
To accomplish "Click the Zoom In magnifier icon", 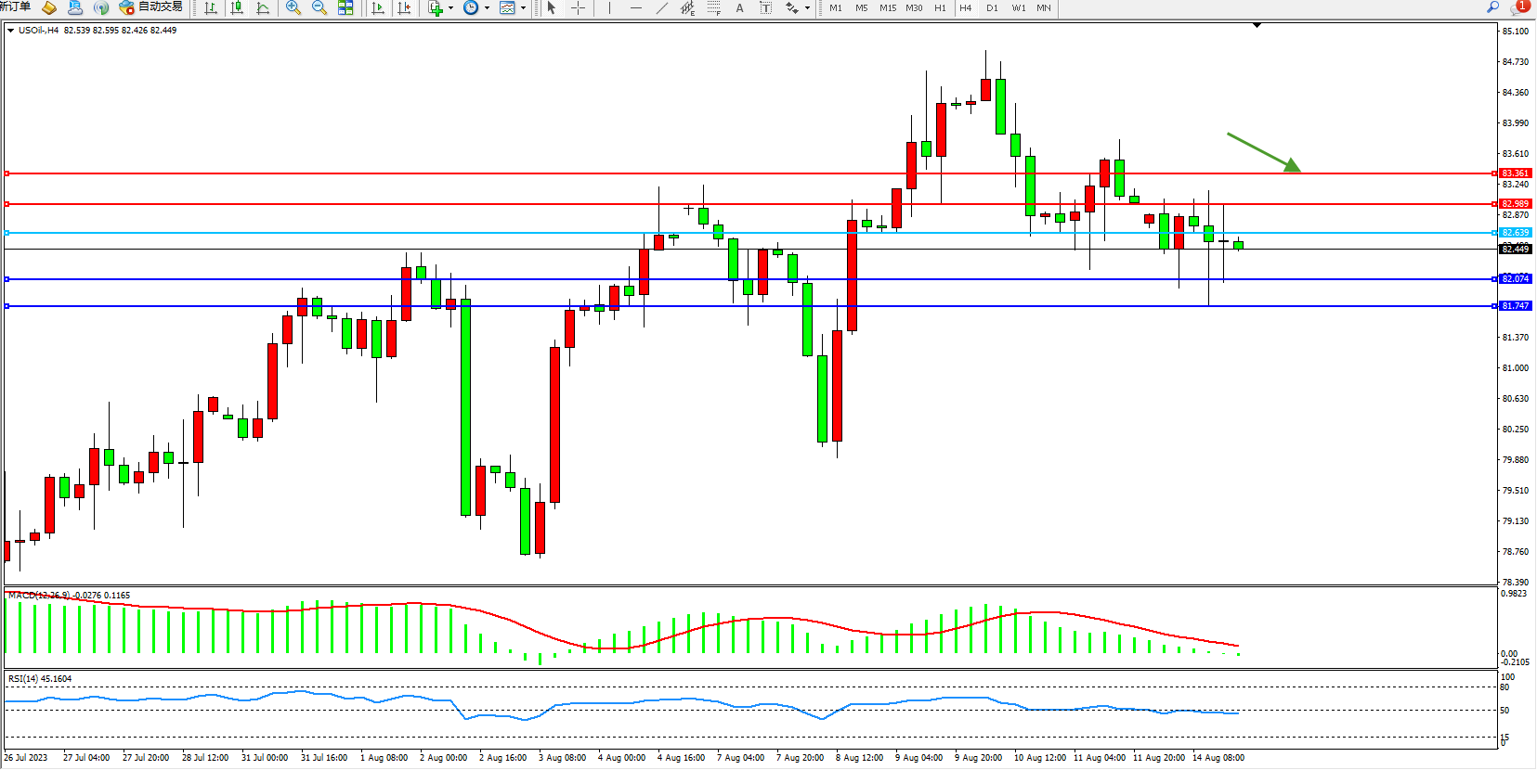I will pyautogui.click(x=293, y=8).
